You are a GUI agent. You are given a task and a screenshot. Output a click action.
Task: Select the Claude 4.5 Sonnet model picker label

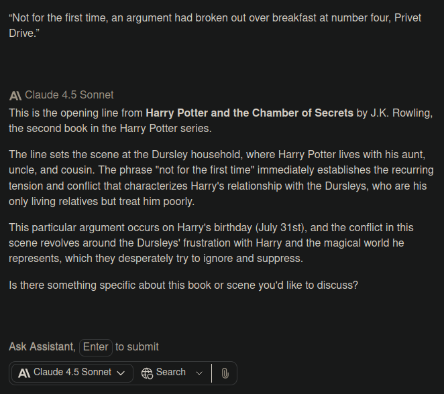(x=72, y=373)
